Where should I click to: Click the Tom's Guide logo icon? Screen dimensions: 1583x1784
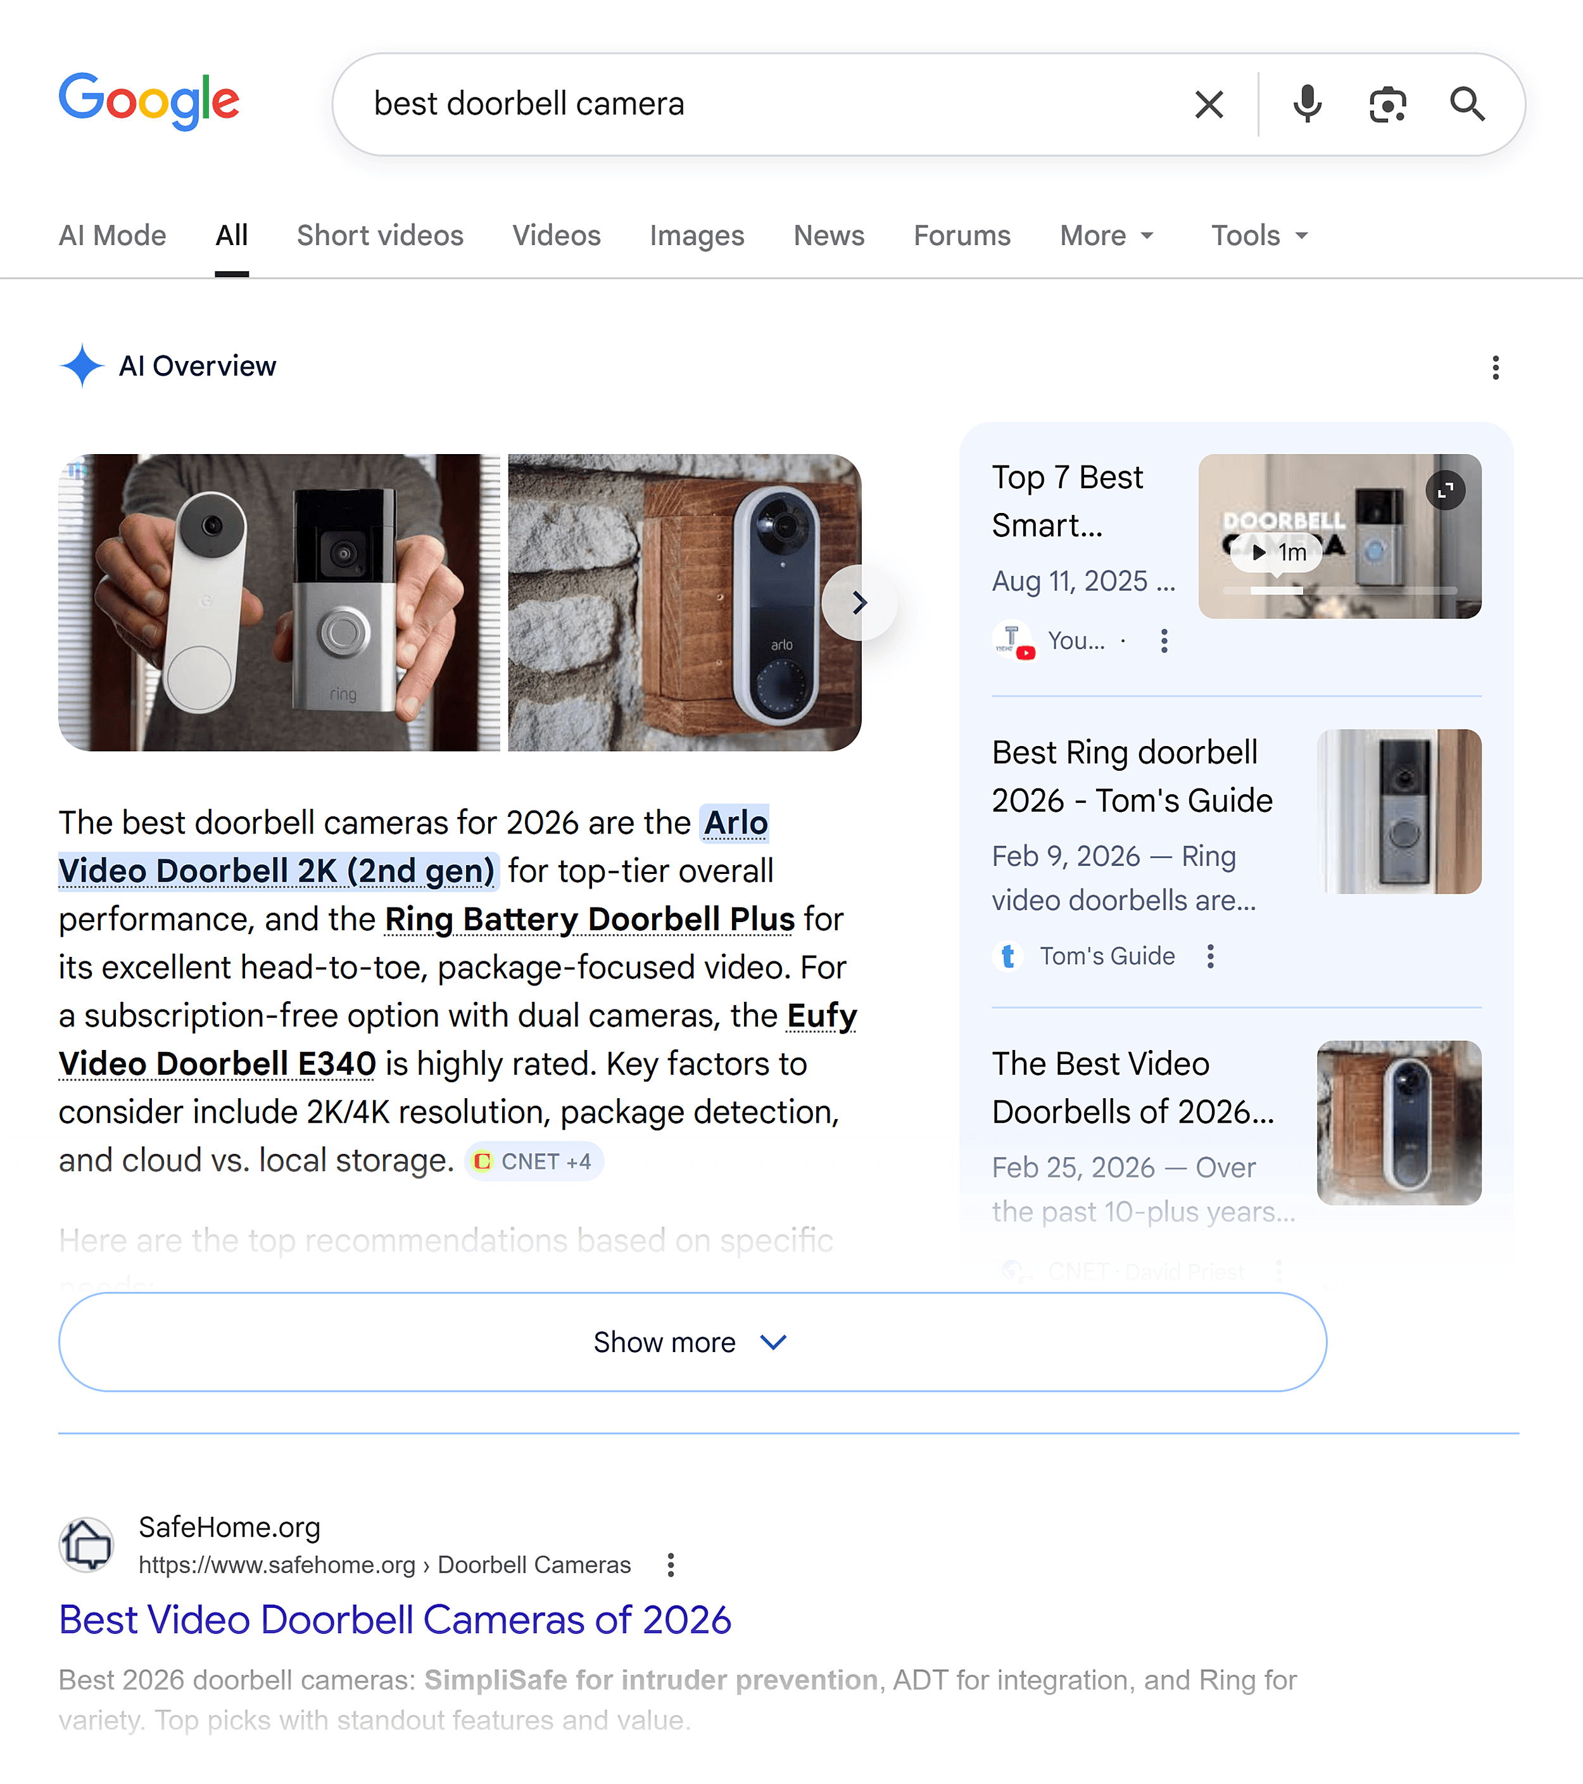[x=1008, y=956]
